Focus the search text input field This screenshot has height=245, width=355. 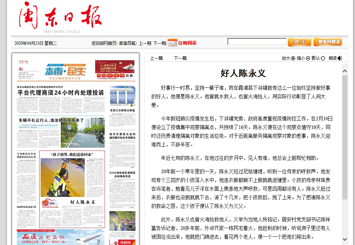click(x=257, y=42)
